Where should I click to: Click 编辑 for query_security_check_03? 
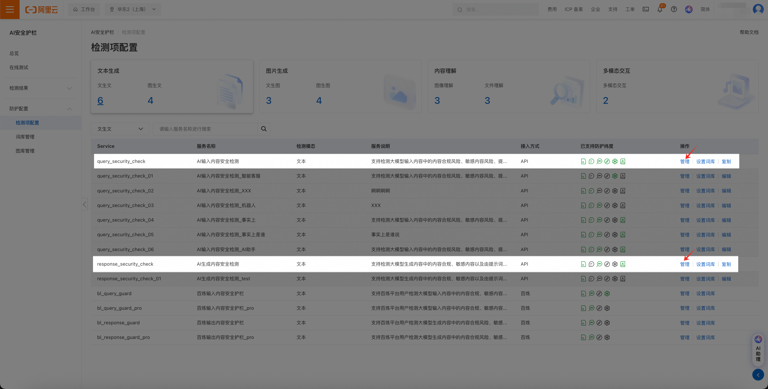pyautogui.click(x=726, y=206)
